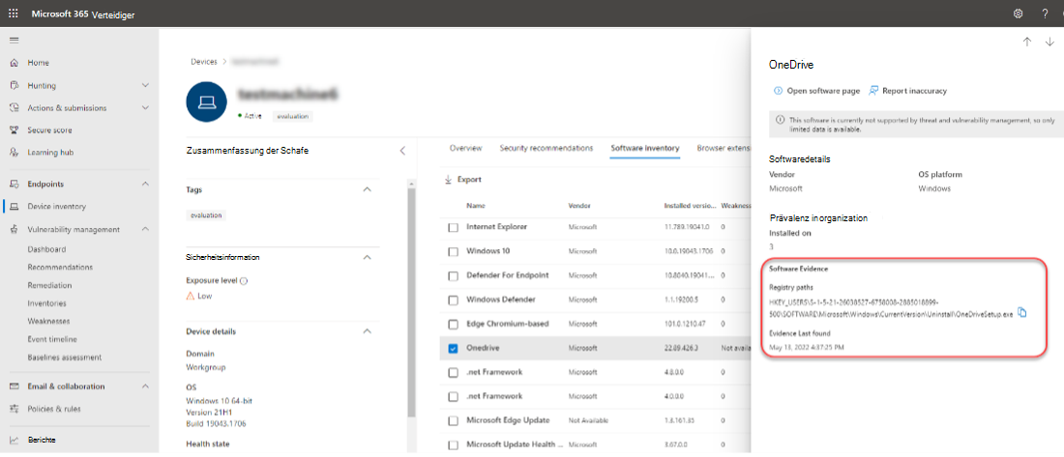Click the device avatar laptop circle
Image resolution: width=1064 pixels, height=457 pixels.
click(207, 102)
